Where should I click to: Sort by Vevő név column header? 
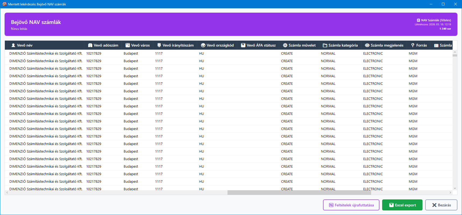pos(25,45)
